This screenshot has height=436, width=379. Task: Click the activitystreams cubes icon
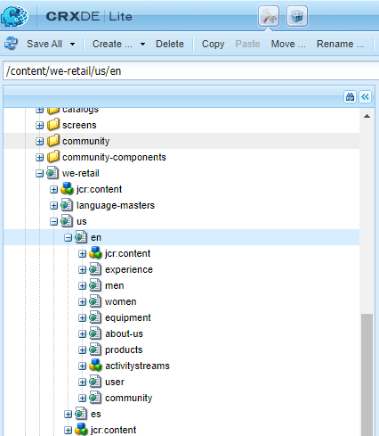point(95,366)
